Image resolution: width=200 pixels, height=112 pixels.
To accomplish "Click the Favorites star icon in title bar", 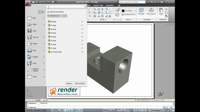I will point(158,2).
